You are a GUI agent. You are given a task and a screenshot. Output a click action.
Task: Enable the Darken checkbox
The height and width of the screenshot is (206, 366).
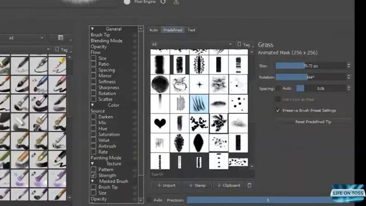(93, 117)
